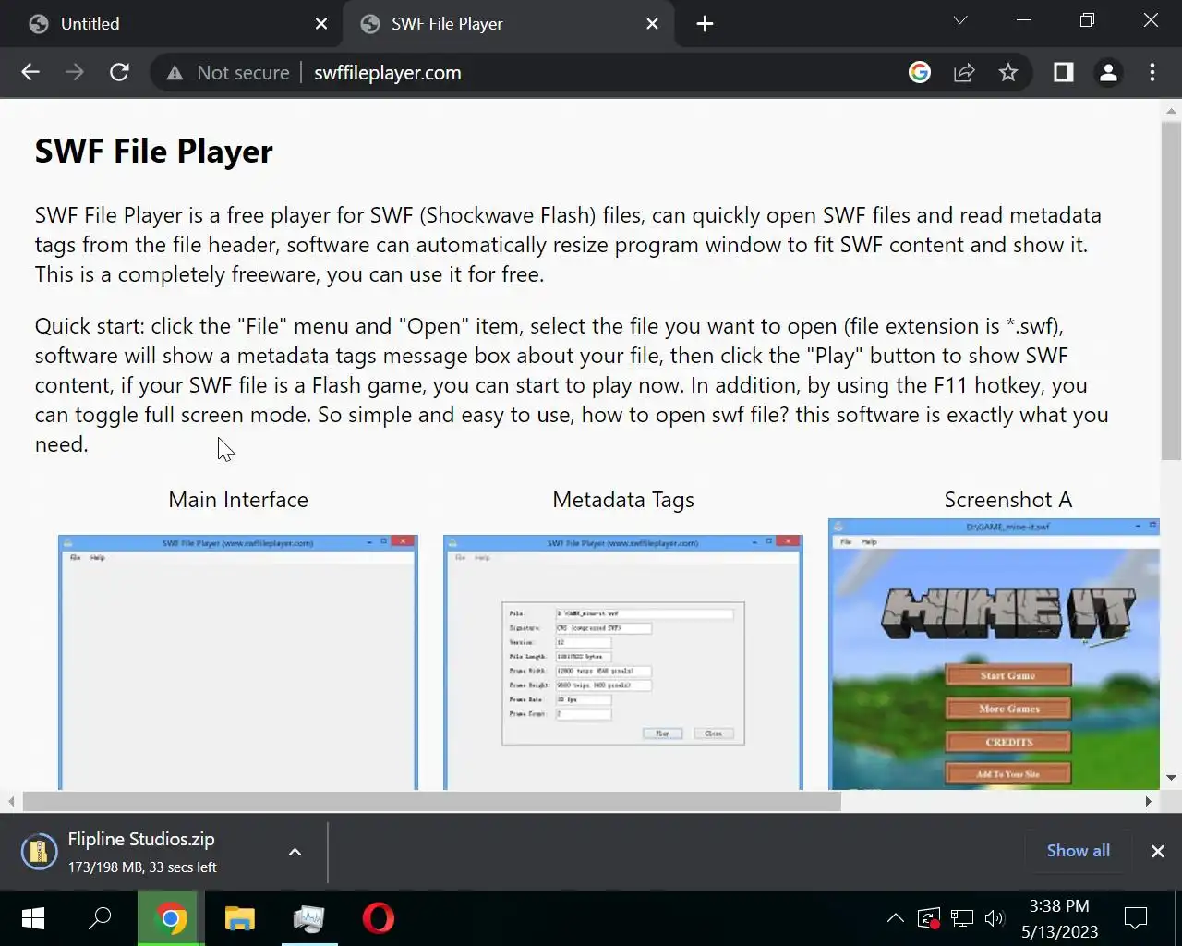Open Chrome's three-dot menu
Screen dimensions: 1182x946
(x=1152, y=73)
